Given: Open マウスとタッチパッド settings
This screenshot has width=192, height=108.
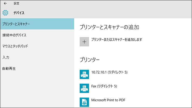Looking at the screenshot, I should 37,46.
